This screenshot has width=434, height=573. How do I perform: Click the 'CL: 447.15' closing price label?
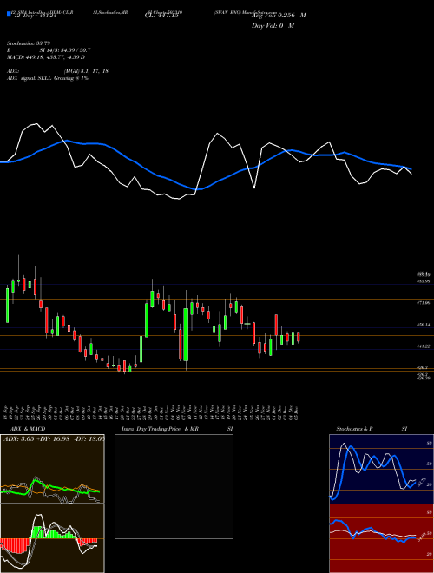161,16
